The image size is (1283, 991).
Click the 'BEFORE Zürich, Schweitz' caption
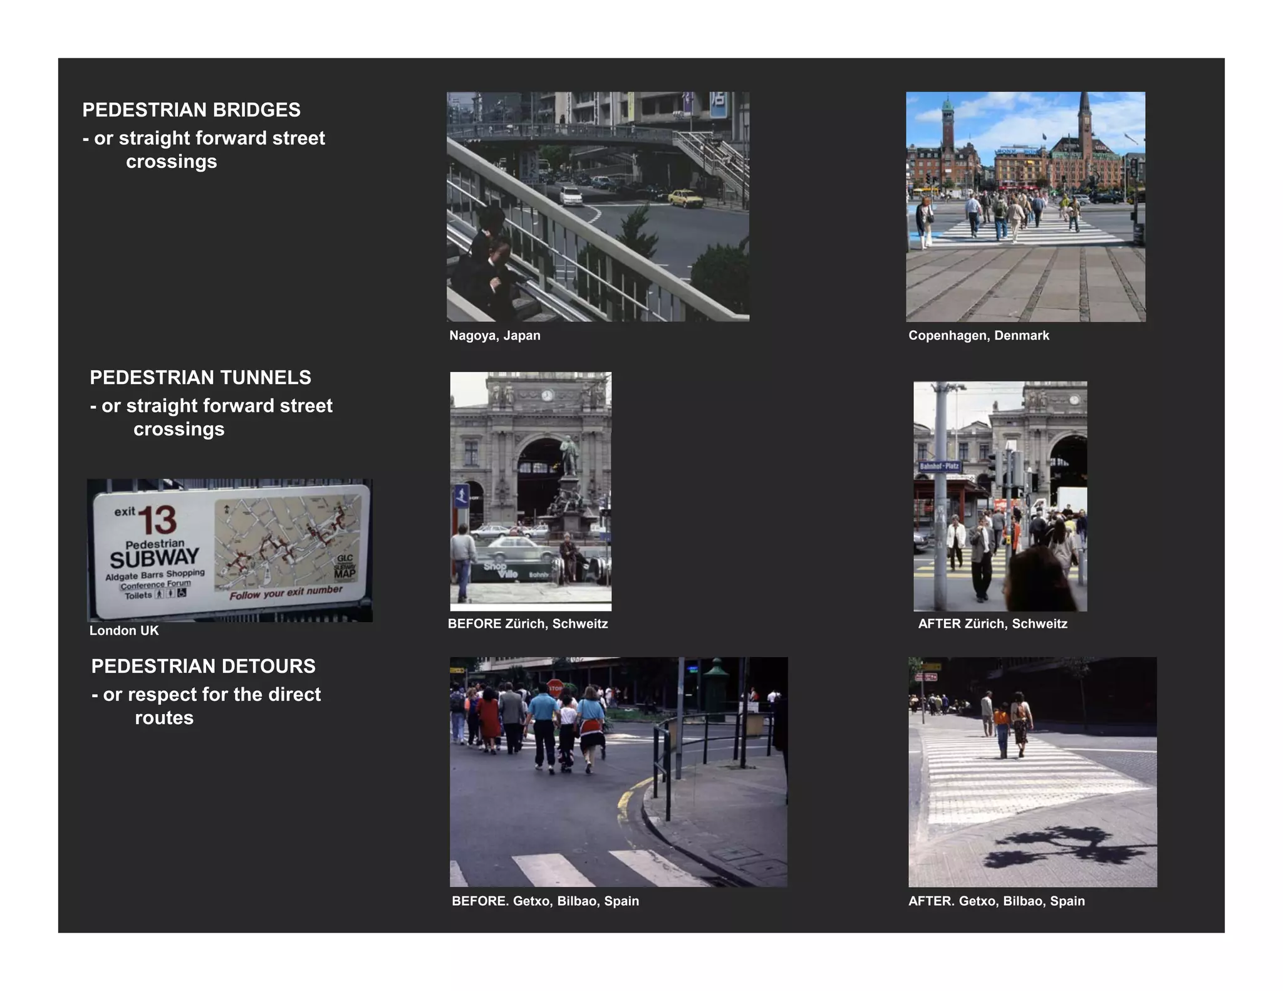coord(527,624)
